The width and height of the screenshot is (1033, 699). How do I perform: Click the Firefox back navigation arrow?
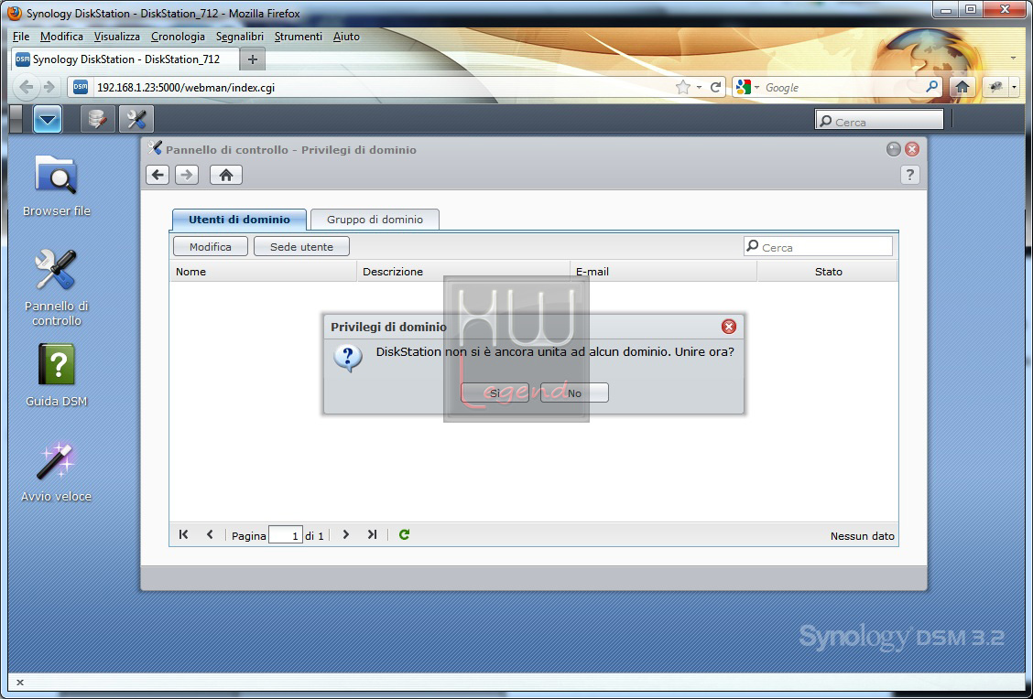click(27, 87)
